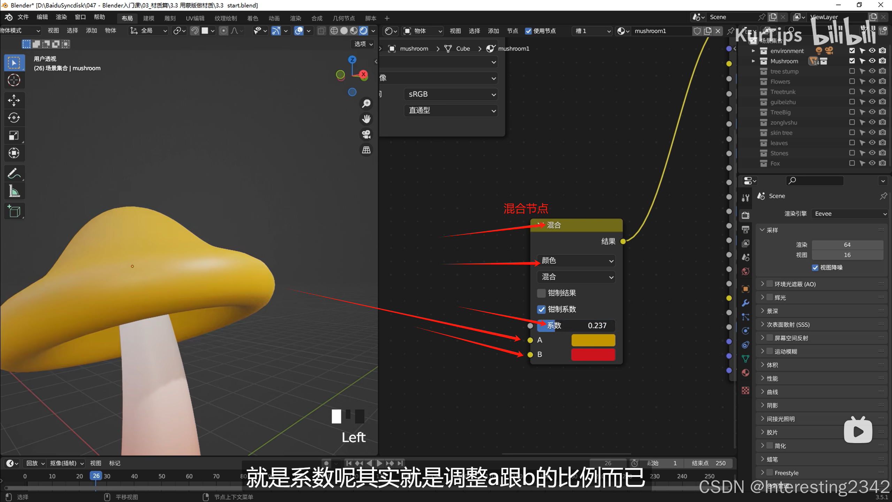Select the Rotate tool
892x502 pixels.
tap(14, 117)
